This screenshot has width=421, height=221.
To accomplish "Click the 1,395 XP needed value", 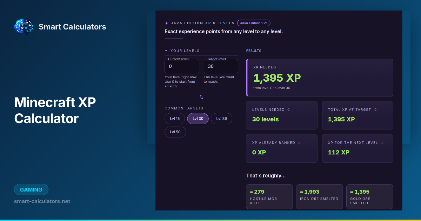I will (277, 78).
